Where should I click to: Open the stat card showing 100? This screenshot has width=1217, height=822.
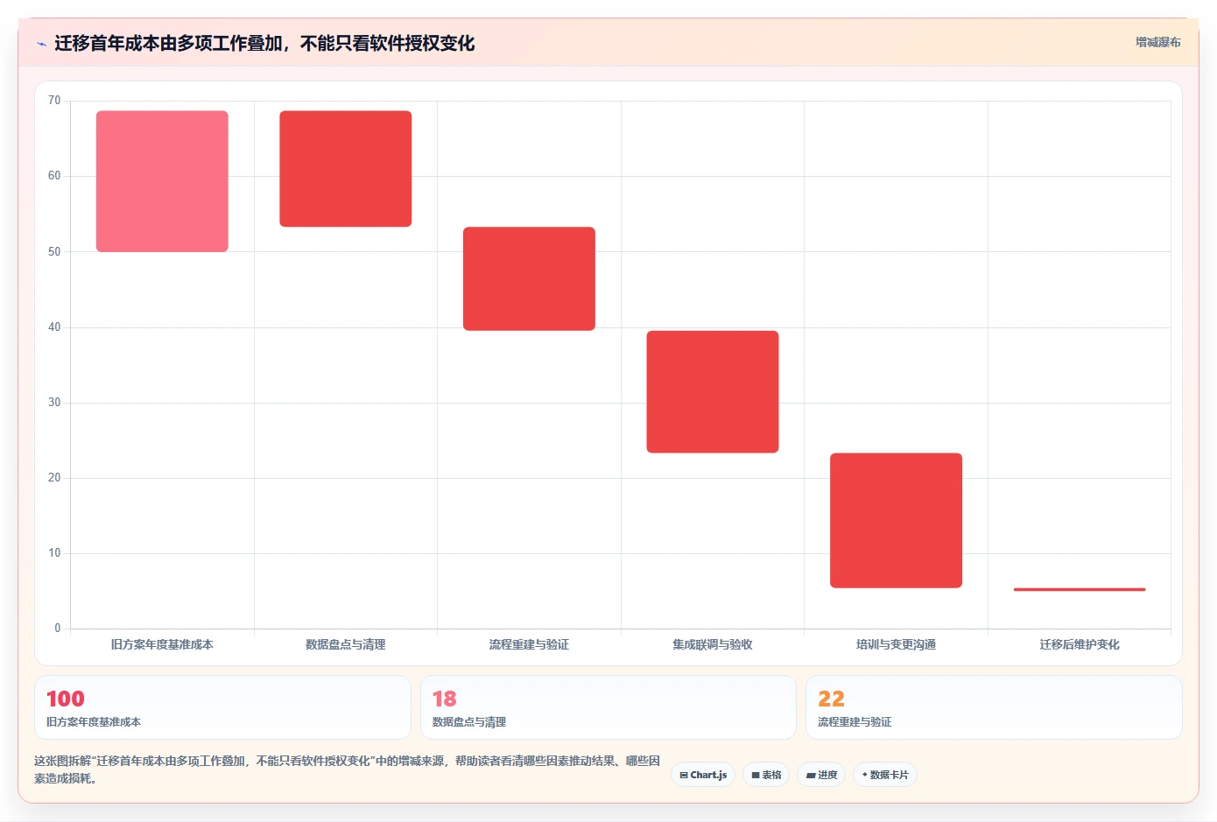coord(222,707)
